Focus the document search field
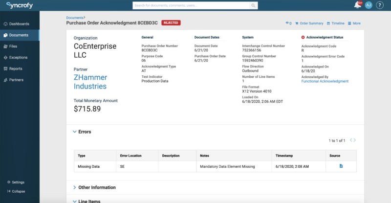391x203 pixels. tap(191, 5)
